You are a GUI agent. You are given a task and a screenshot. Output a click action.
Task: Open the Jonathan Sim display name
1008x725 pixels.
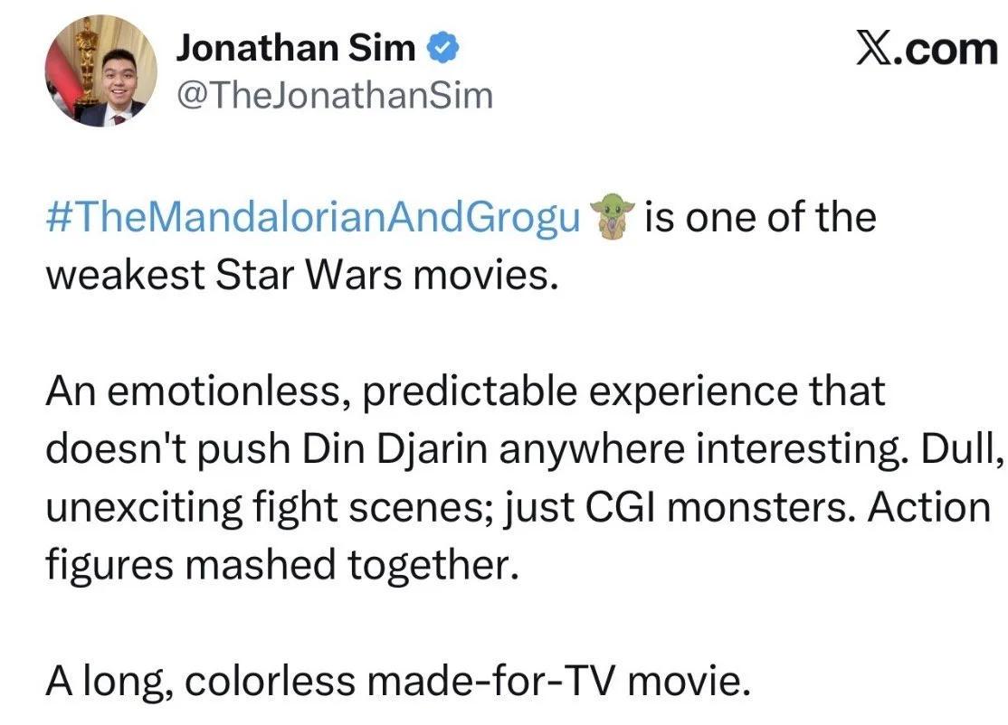(296, 48)
